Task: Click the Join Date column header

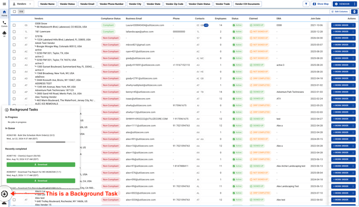Action: [315, 19]
